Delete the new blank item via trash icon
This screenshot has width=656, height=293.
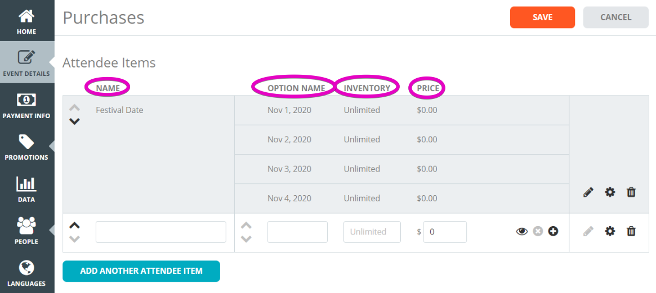pyautogui.click(x=631, y=231)
